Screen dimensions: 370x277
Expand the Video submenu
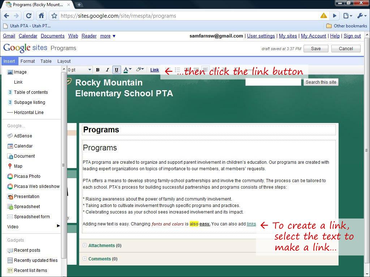[x=34, y=227]
